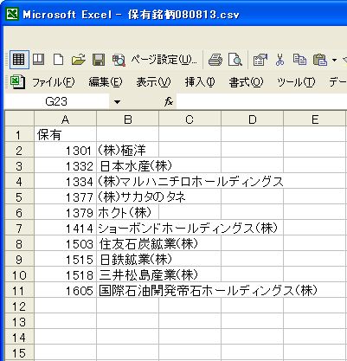
Task: Cut selection with the scissors icon
Action: [x=280, y=60]
